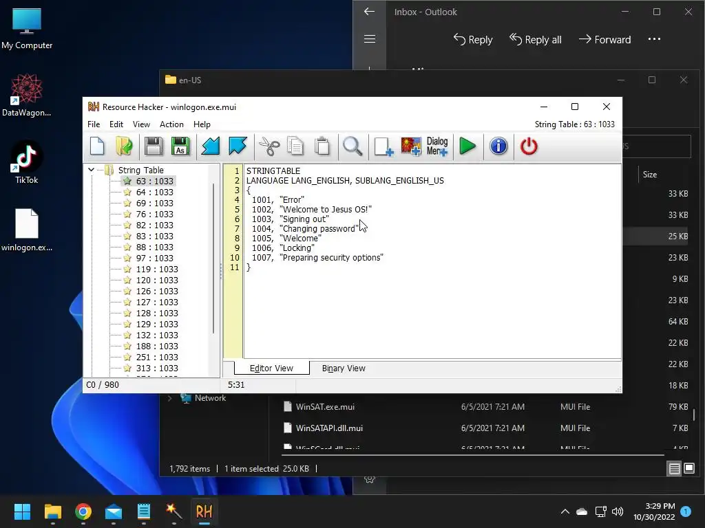This screenshot has width=705, height=528.
Task: Click the blue right-down arrow toolbar icon
Action: click(x=238, y=146)
